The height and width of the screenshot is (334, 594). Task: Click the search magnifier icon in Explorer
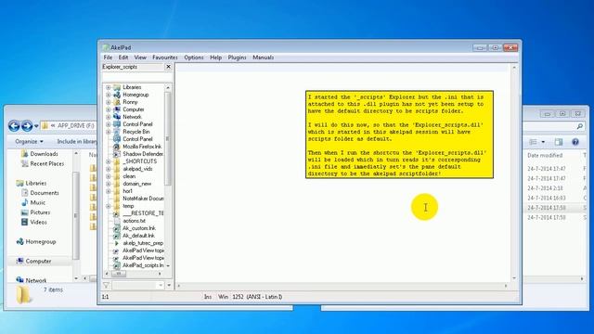579,126
